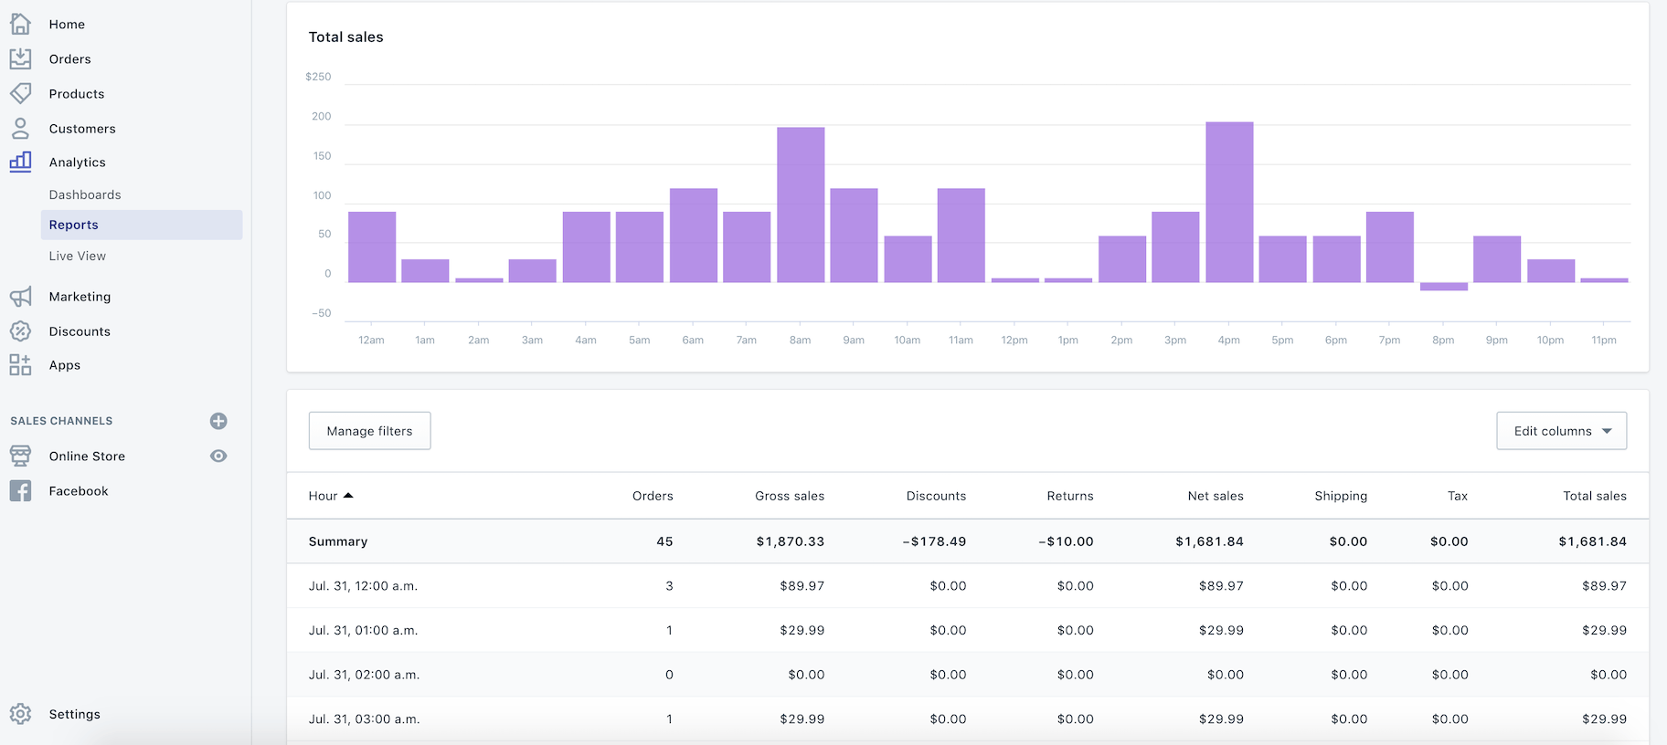The height and width of the screenshot is (745, 1667).
Task: Click the Manage filters button
Action: click(x=369, y=431)
